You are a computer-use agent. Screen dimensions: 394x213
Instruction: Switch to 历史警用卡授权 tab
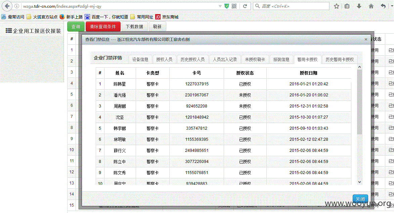(x=340, y=59)
